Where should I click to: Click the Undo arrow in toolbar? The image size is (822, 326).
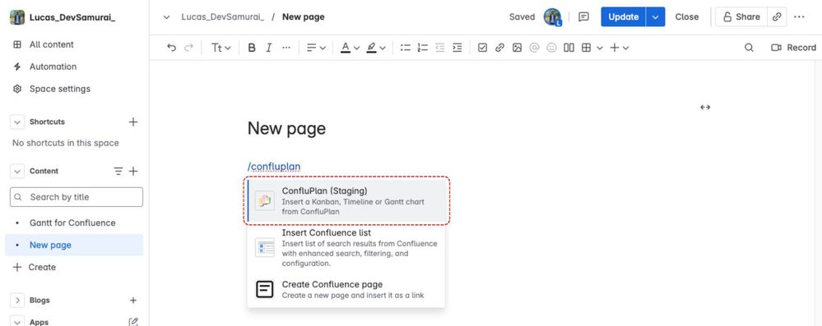point(171,48)
